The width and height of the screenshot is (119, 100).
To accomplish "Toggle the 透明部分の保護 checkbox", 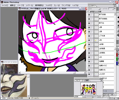I will [88, 12].
